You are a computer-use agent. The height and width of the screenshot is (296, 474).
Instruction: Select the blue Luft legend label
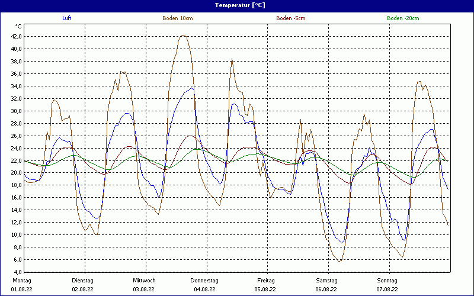click(67, 18)
